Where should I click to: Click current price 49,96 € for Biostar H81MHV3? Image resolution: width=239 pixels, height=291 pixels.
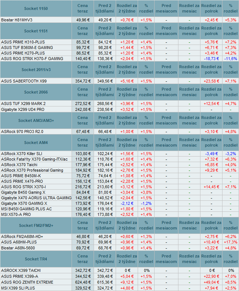(83, 20)
